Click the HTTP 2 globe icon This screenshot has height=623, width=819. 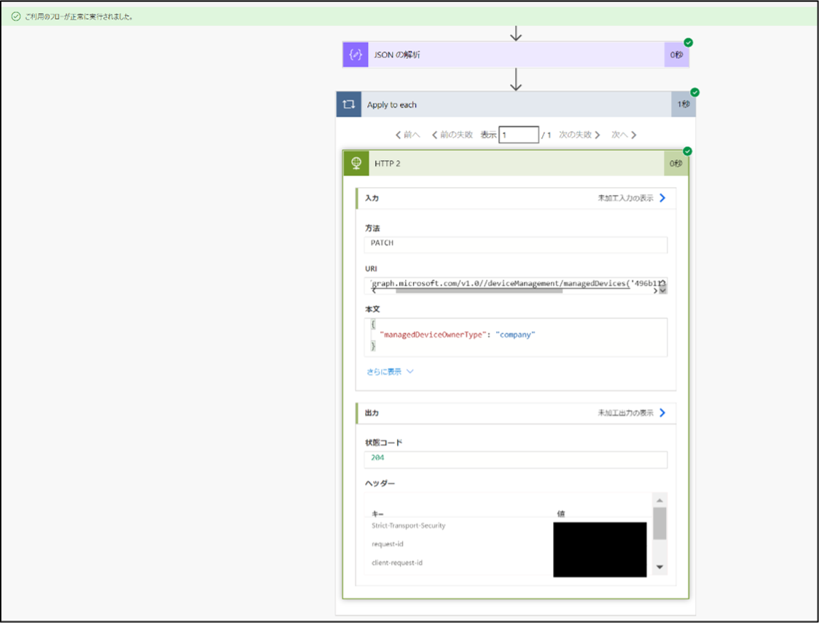pyautogui.click(x=356, y=163)
